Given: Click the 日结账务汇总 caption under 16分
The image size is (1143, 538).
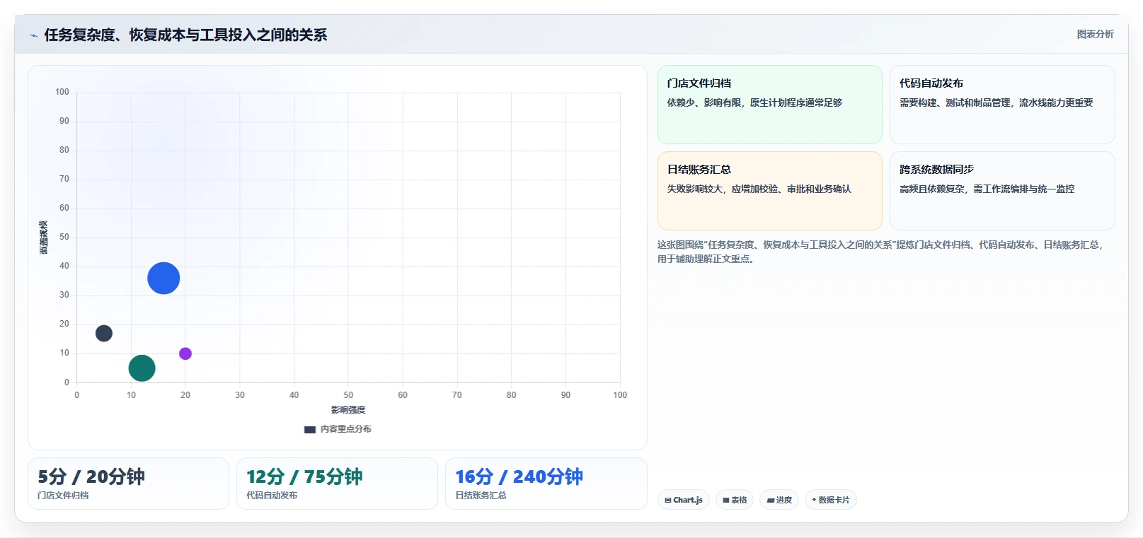Looking at the screenshot, I should coord(481,496).
